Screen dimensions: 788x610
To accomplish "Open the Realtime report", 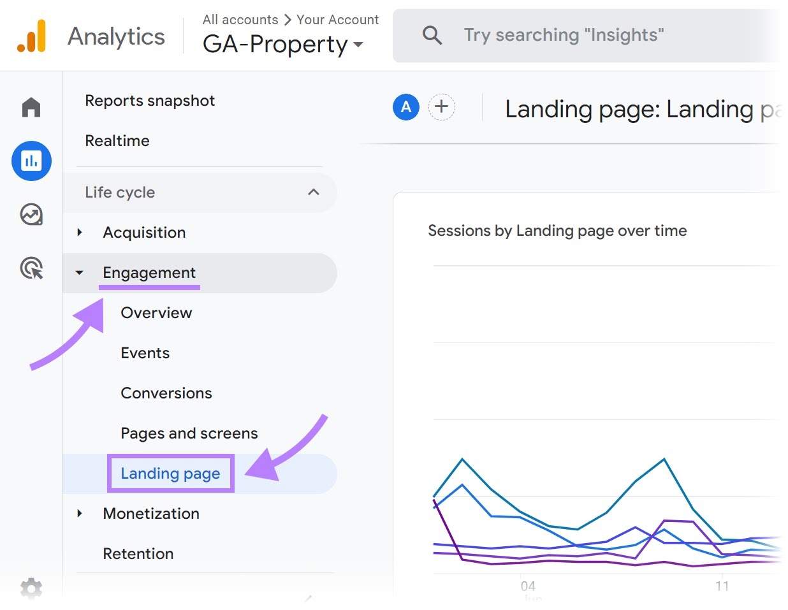I will click(117, 140).
